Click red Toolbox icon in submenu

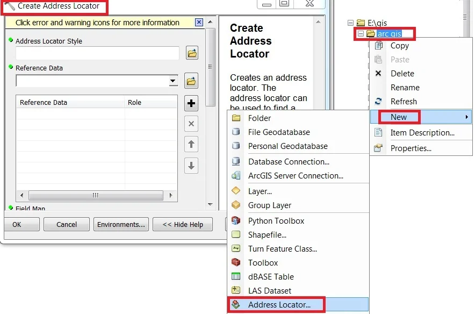(236, 262)
